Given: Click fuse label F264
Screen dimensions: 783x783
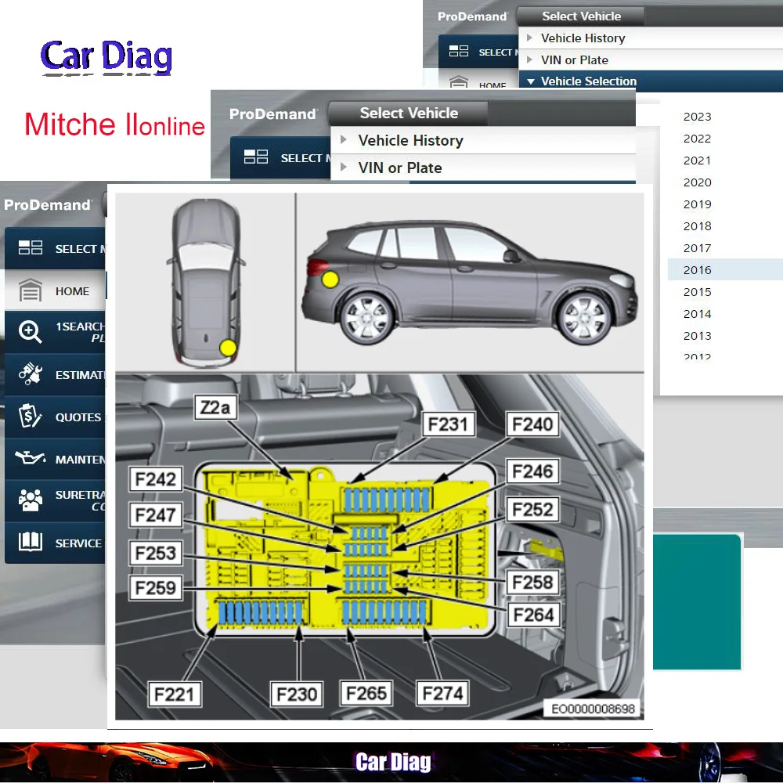Looking at the screenshot, I should 533,615.
